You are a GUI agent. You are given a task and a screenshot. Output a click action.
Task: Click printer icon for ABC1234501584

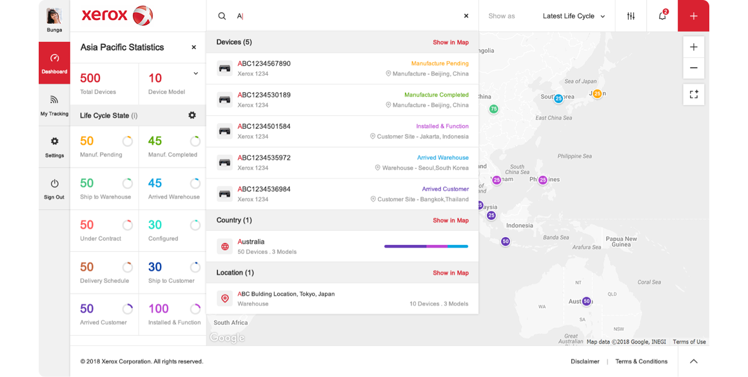(x=224, y=131)
